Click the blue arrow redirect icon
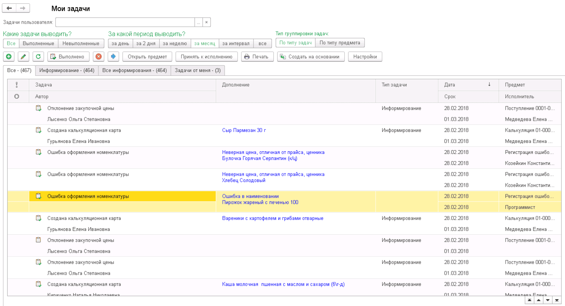 113,56
